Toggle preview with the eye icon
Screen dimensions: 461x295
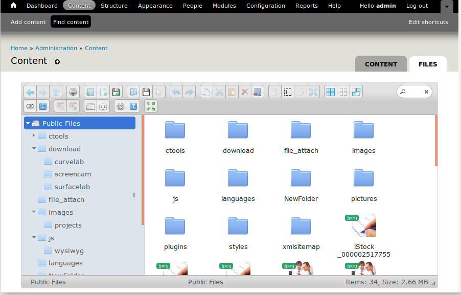(x=30, y=106)
